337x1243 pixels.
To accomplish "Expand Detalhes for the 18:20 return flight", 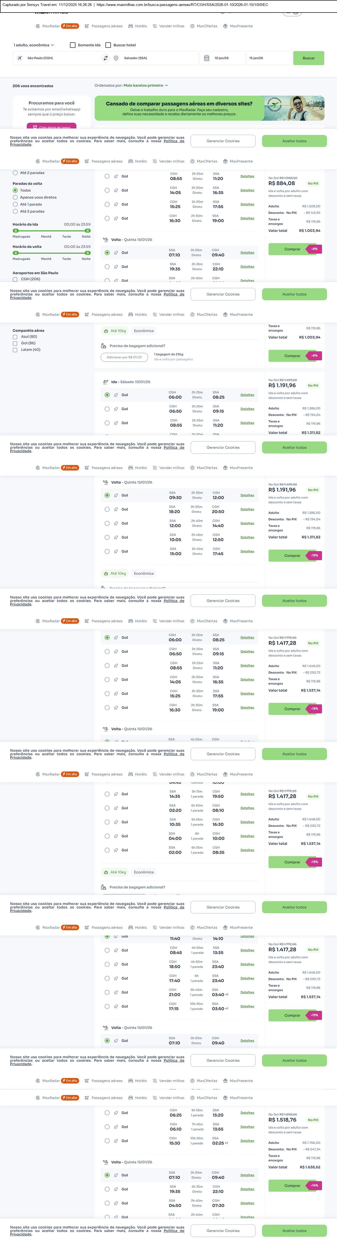I will tap(247, 509).
